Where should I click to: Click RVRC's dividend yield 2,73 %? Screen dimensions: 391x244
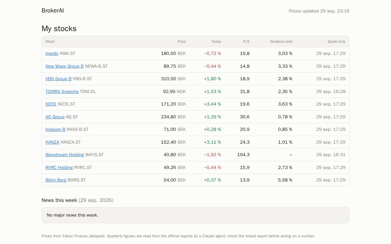285,167
